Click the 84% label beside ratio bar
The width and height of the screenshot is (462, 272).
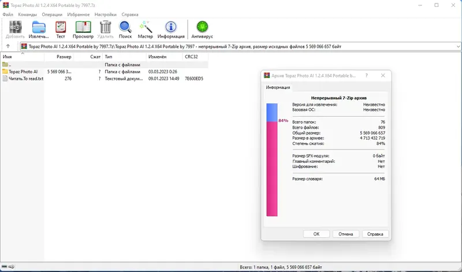point(283,121)
